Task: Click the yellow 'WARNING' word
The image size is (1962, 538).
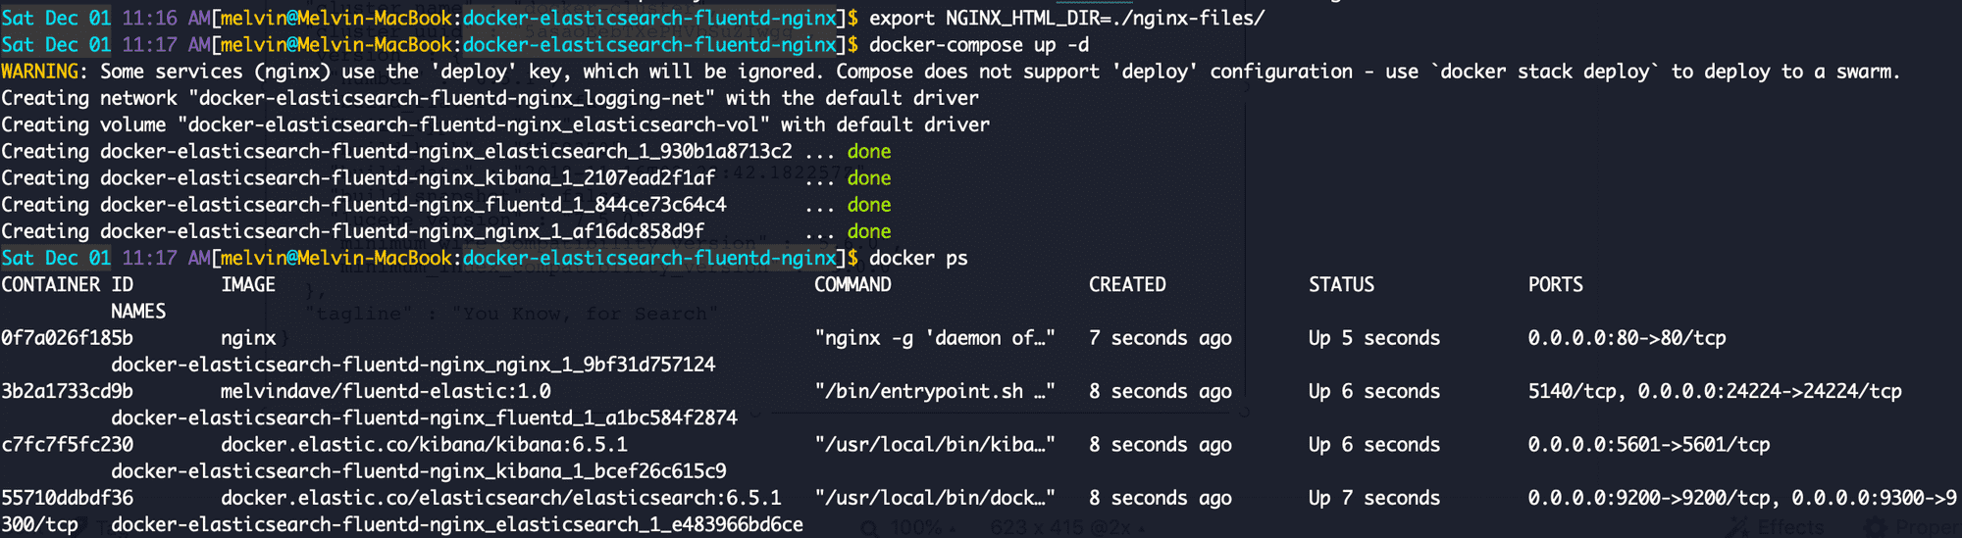Action: point(40,72)
